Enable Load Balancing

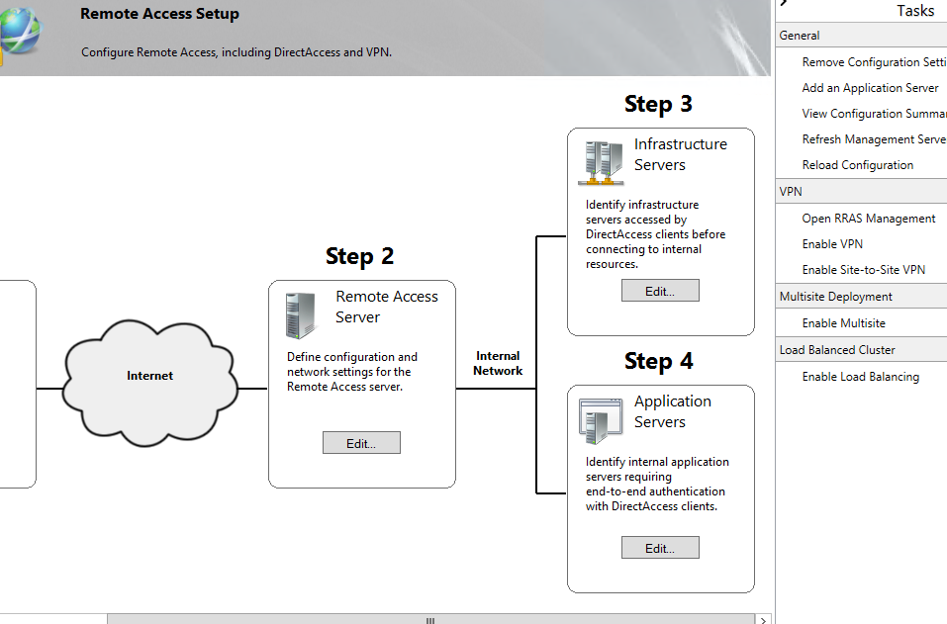861,376
